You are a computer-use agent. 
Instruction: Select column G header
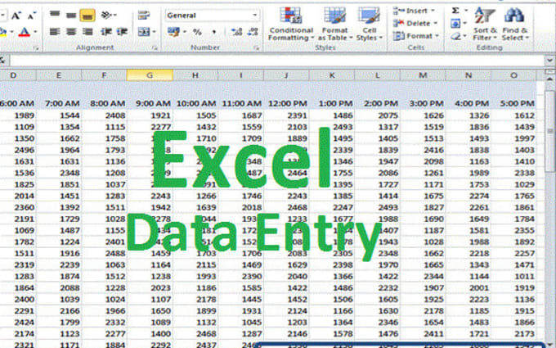(150, 75)
